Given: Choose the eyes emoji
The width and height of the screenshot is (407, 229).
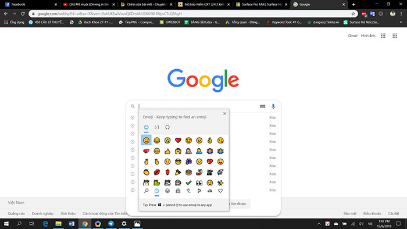Looking at the screenshot, I should click(199, 183).
